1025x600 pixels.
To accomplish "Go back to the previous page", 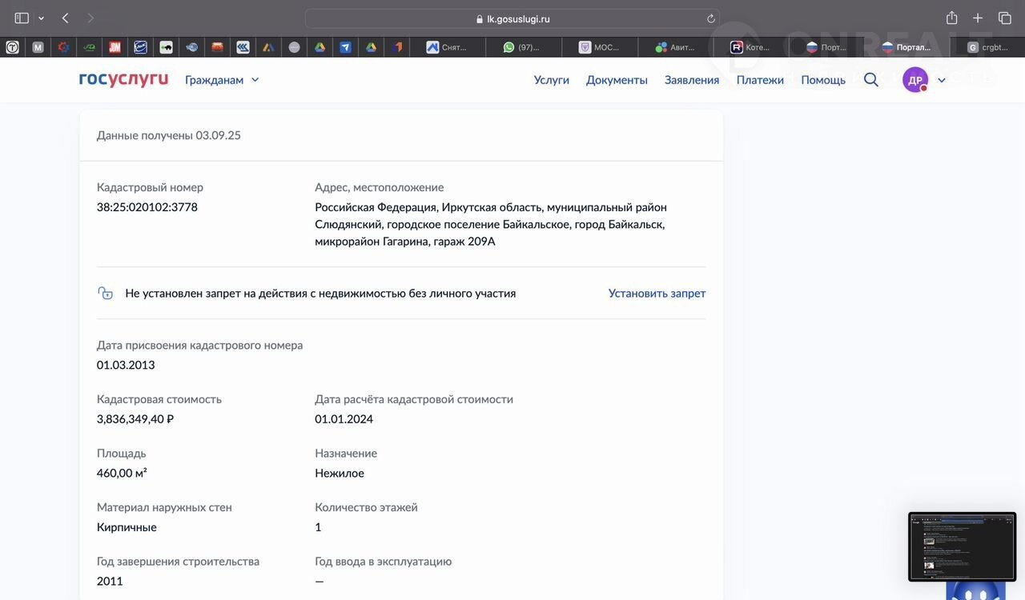I will tap(66, 18).
